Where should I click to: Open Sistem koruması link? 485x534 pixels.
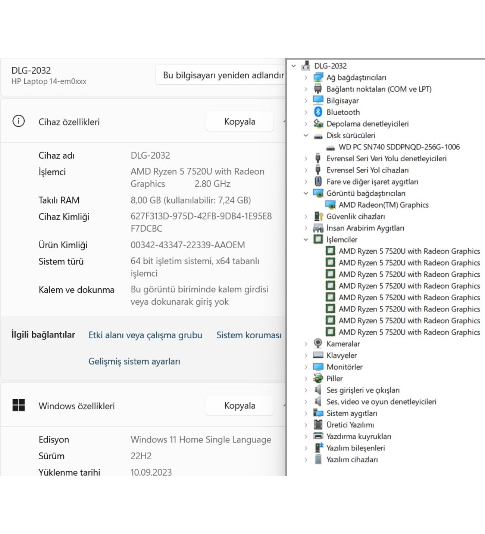pyautogui.click(x=249, y=335)
